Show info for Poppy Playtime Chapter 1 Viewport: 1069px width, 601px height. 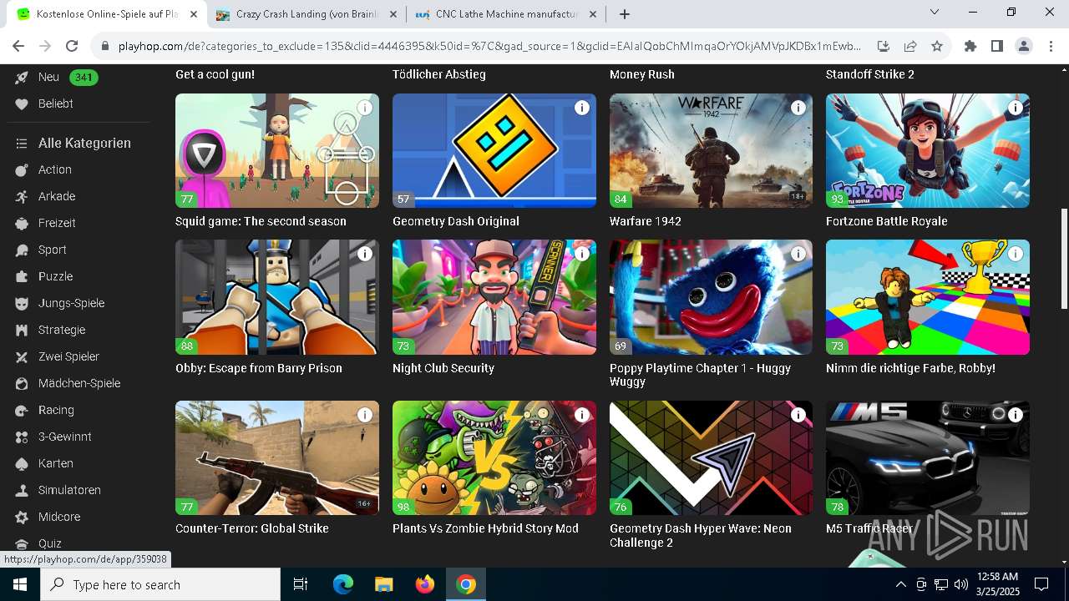coord(798,254)
